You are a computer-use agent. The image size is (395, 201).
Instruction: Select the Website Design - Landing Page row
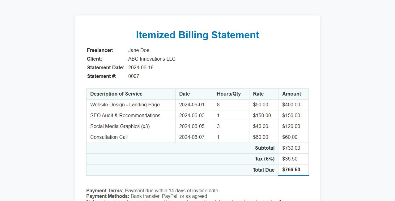[x=125, y=105]
